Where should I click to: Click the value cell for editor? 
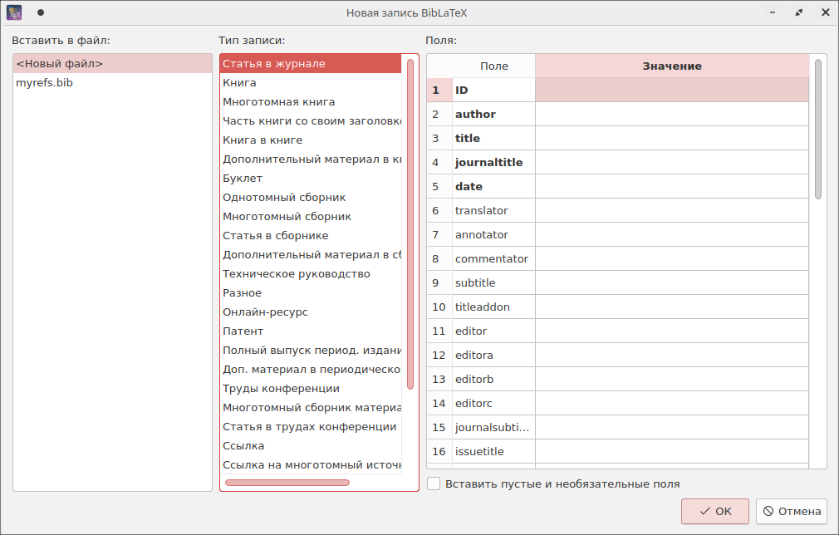click(x=672, y=331)
